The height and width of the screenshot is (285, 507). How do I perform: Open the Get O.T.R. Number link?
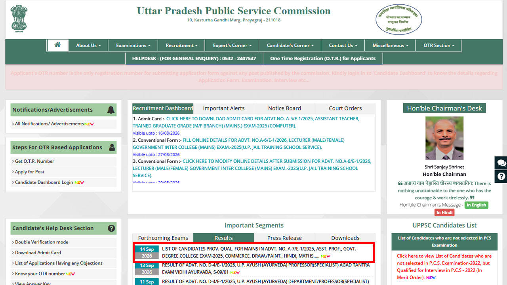tap(34, 161)
